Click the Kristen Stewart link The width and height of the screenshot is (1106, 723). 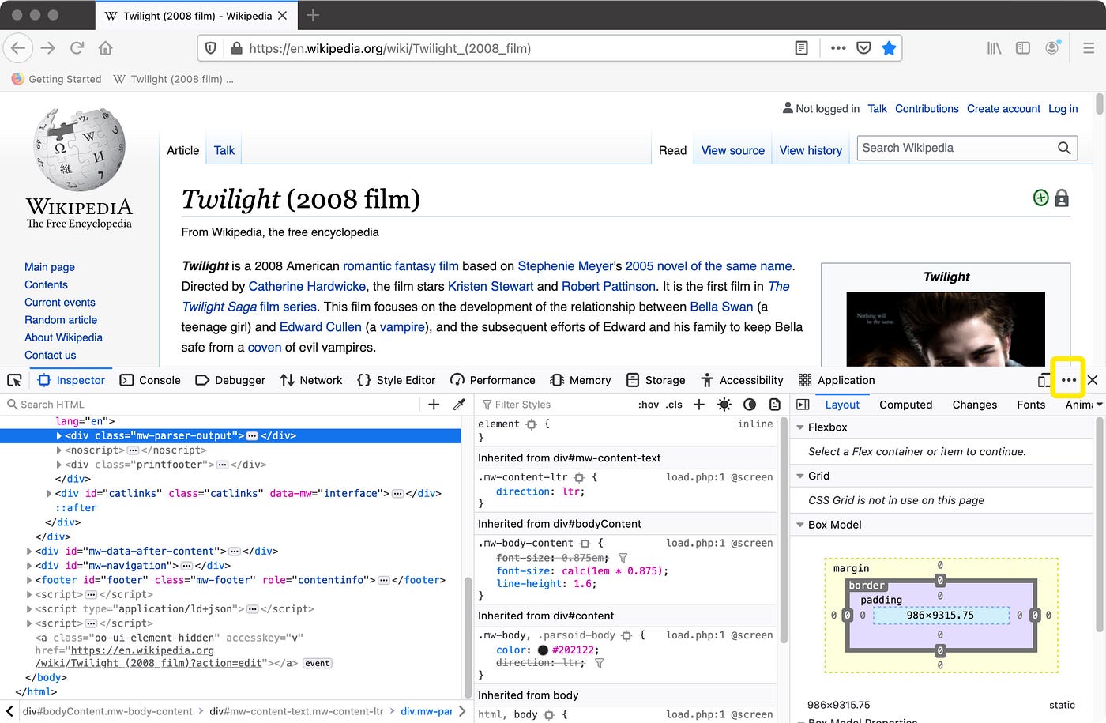(x=491, y=286)
